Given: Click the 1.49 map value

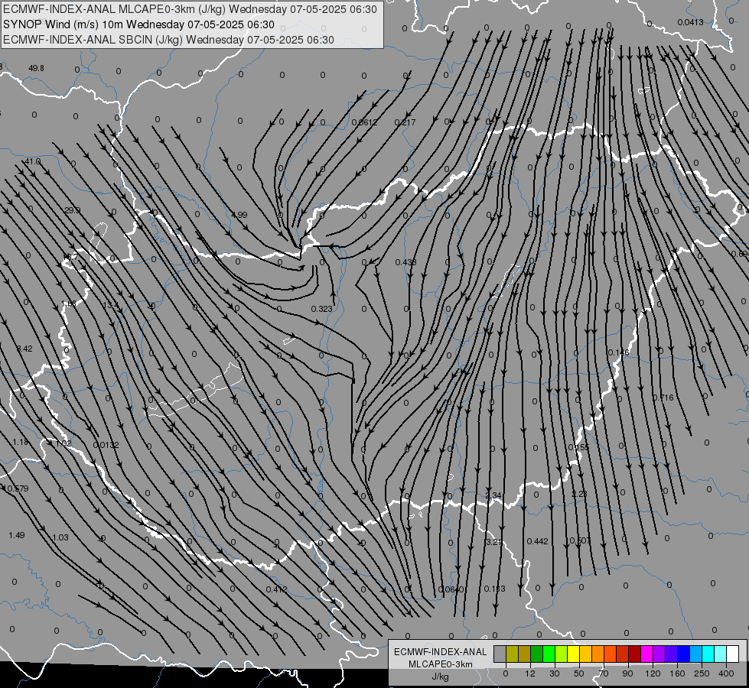Looking at the screenshot, I should (x=17, y=535).
